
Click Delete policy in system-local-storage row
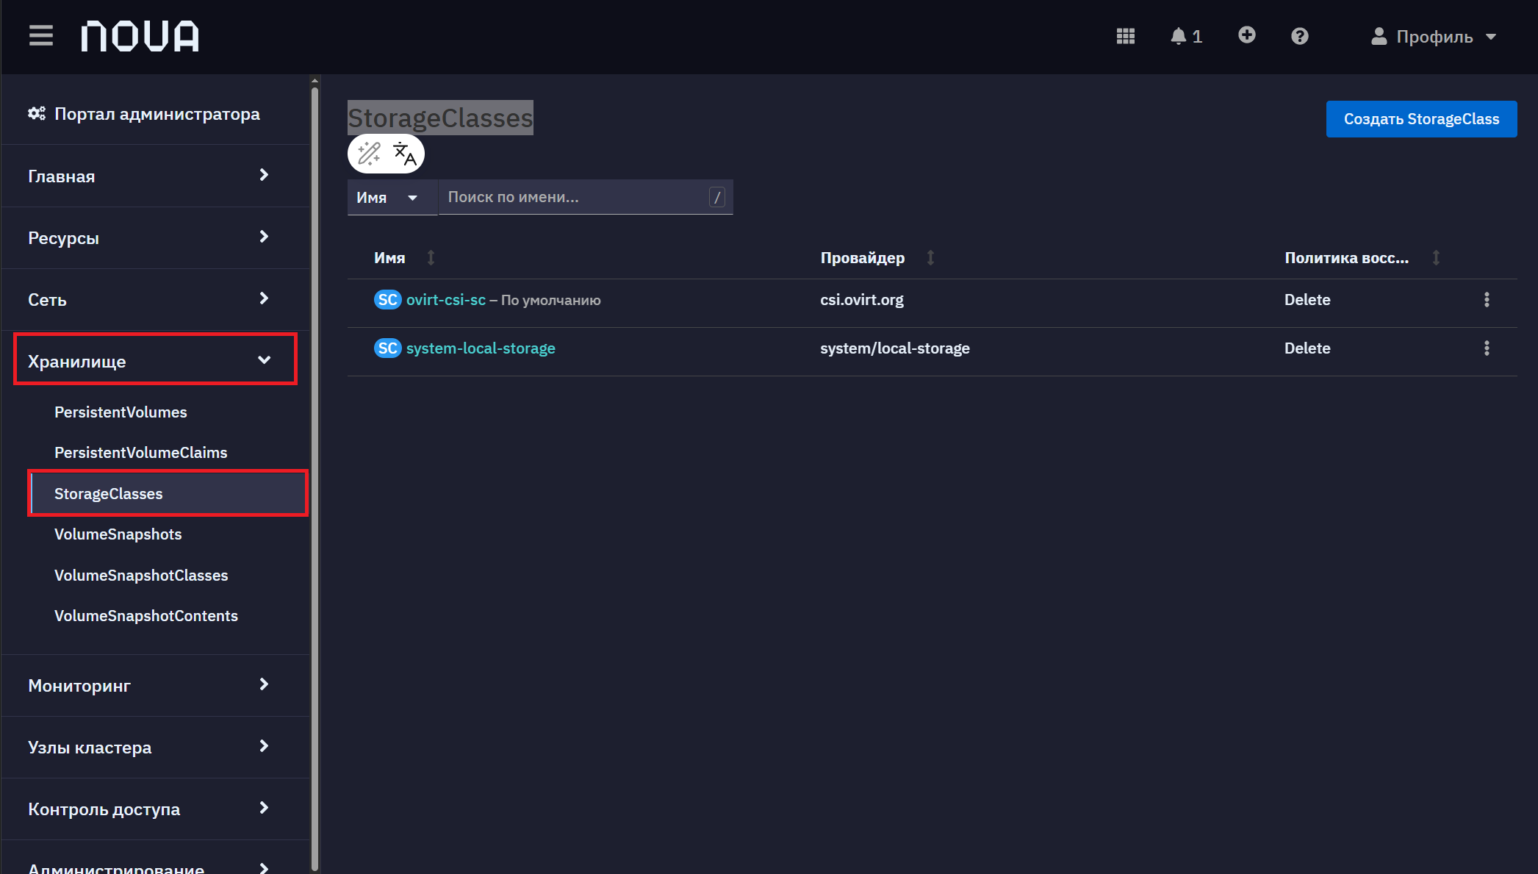click(1307, 348)
